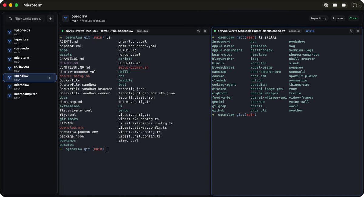Click the right pane title path text
364x197 pixels.
coord(251,31)
